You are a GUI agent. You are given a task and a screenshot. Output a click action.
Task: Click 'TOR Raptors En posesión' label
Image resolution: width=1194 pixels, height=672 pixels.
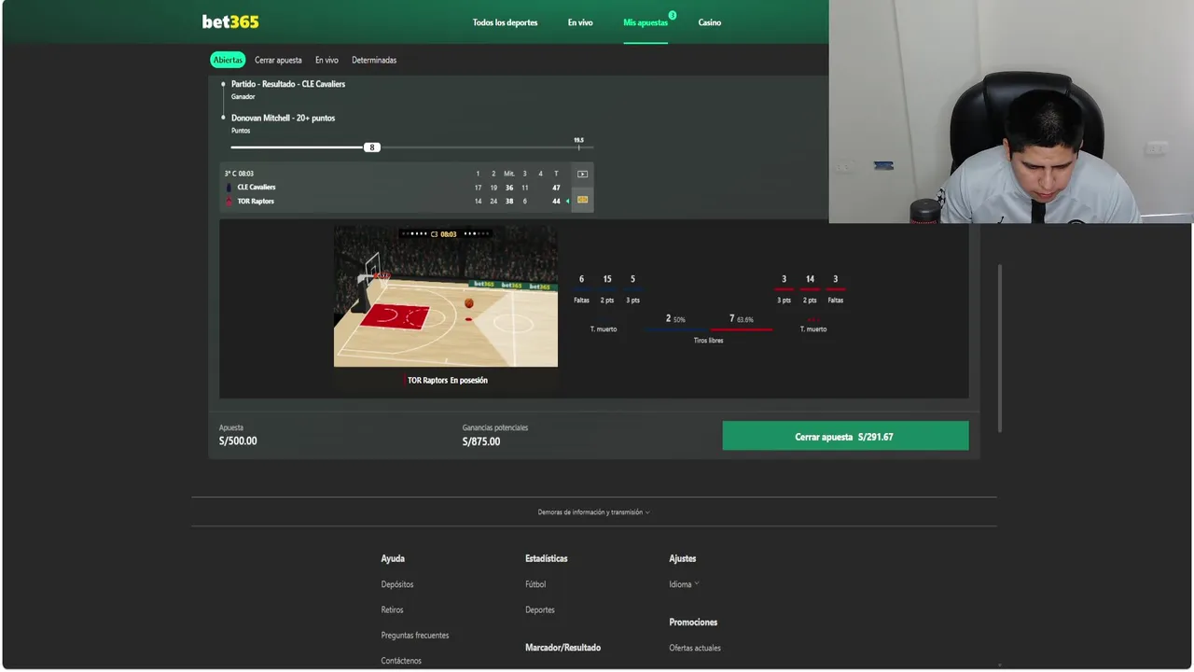(x=448, y=380)
